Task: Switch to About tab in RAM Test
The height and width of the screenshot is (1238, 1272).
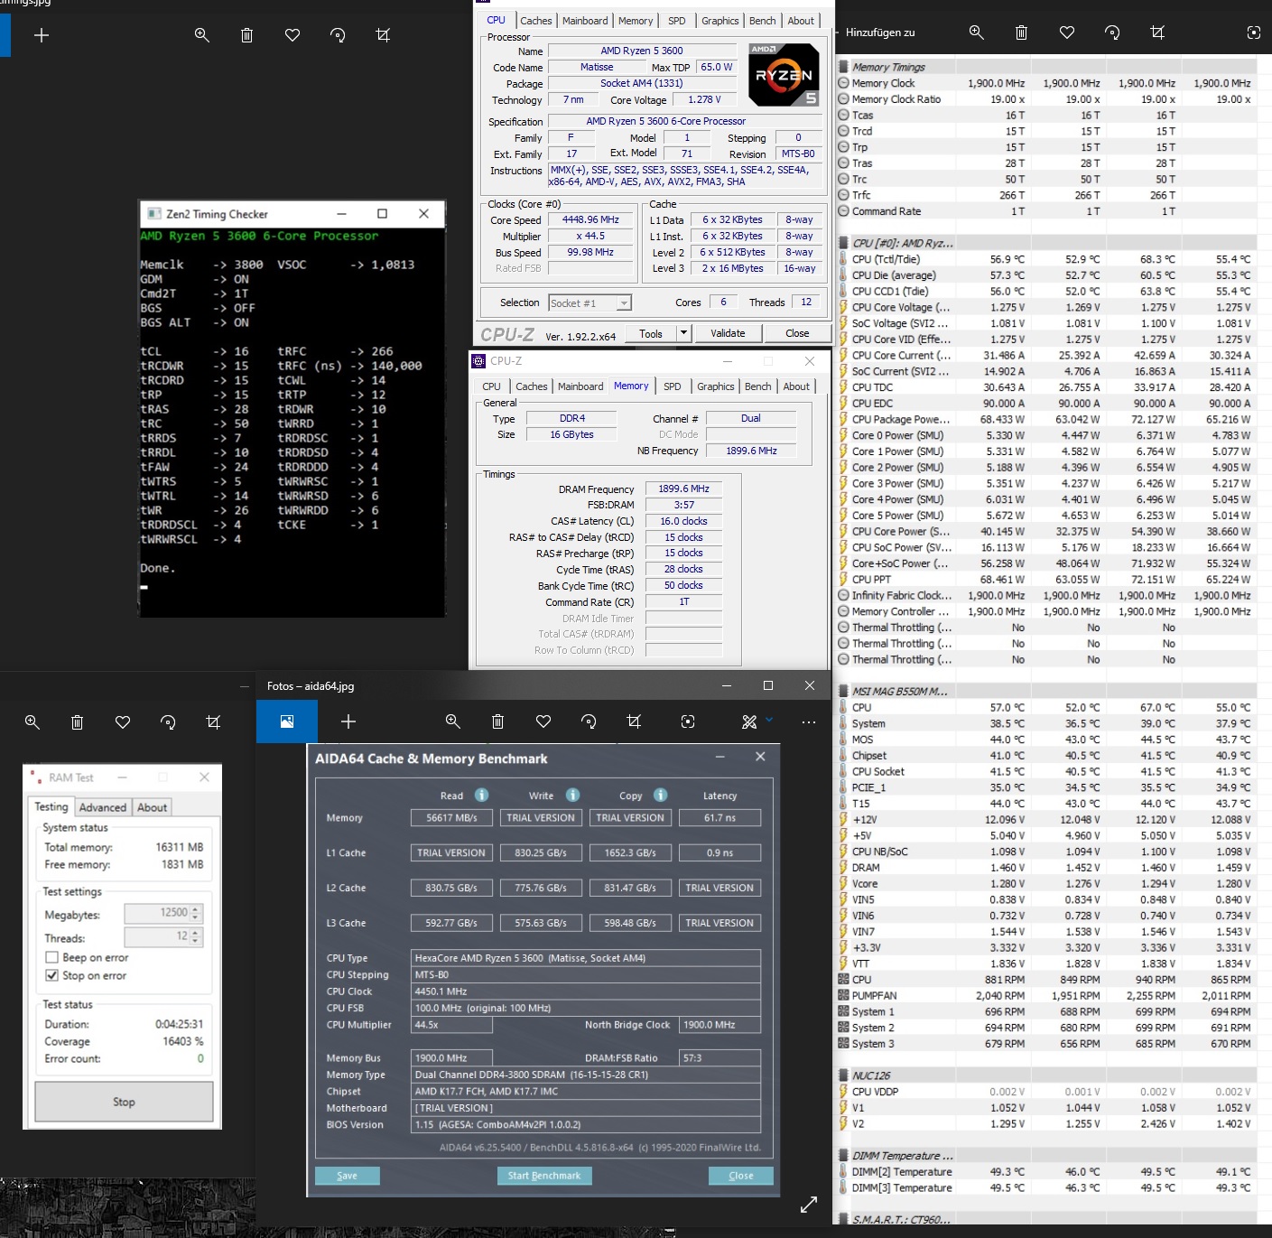Action: (x=153, y=807)
